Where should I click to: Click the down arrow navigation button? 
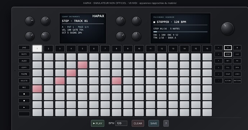(219, 67)
